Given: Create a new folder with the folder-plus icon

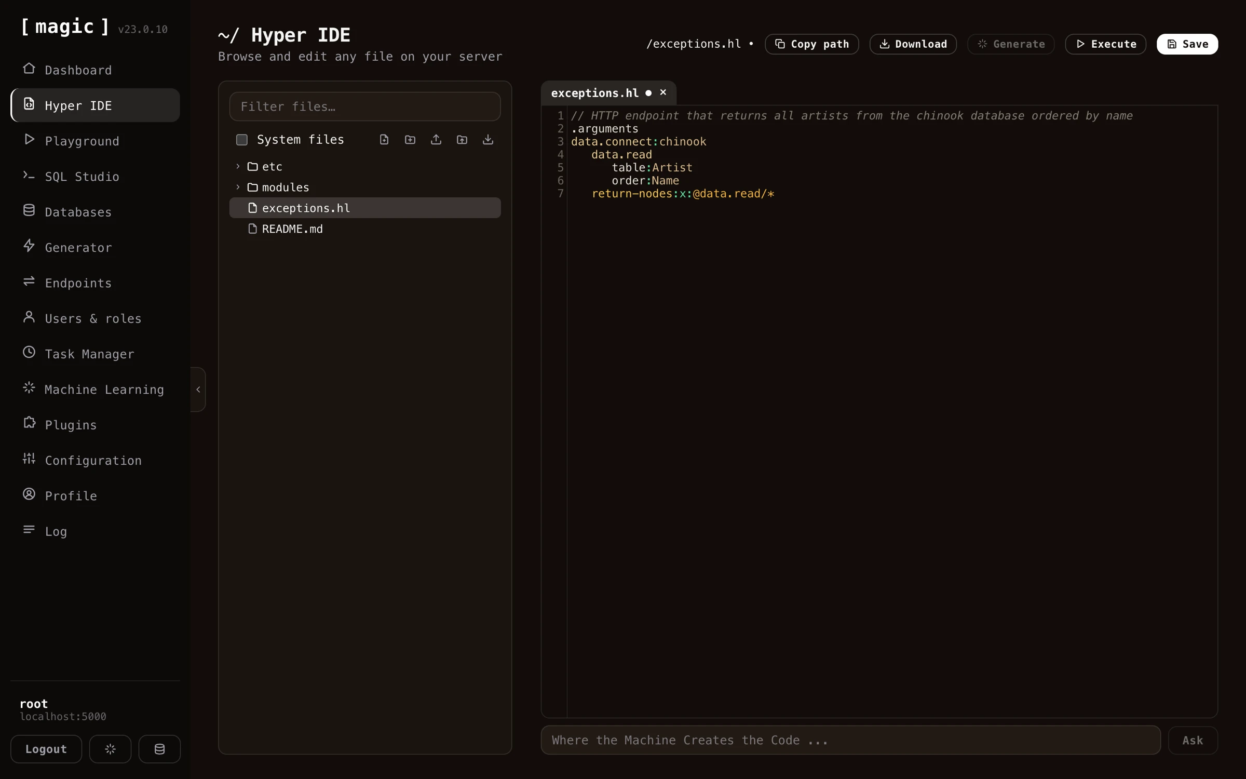Looking at the screenshot, I should (410, 140).
